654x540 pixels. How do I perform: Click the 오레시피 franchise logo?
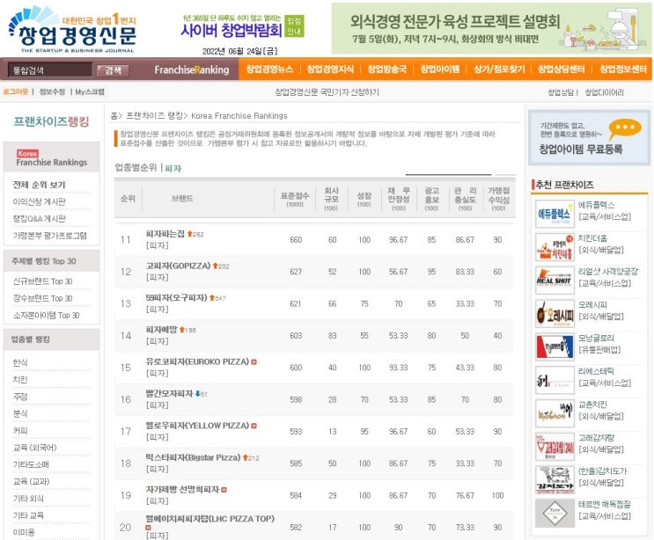point(555,314)
